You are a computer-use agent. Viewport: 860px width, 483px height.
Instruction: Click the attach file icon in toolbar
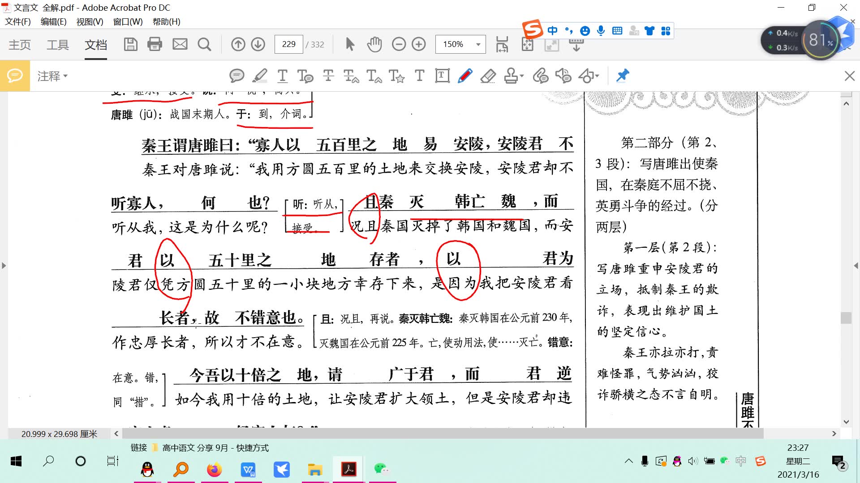(x=538, y=76)
